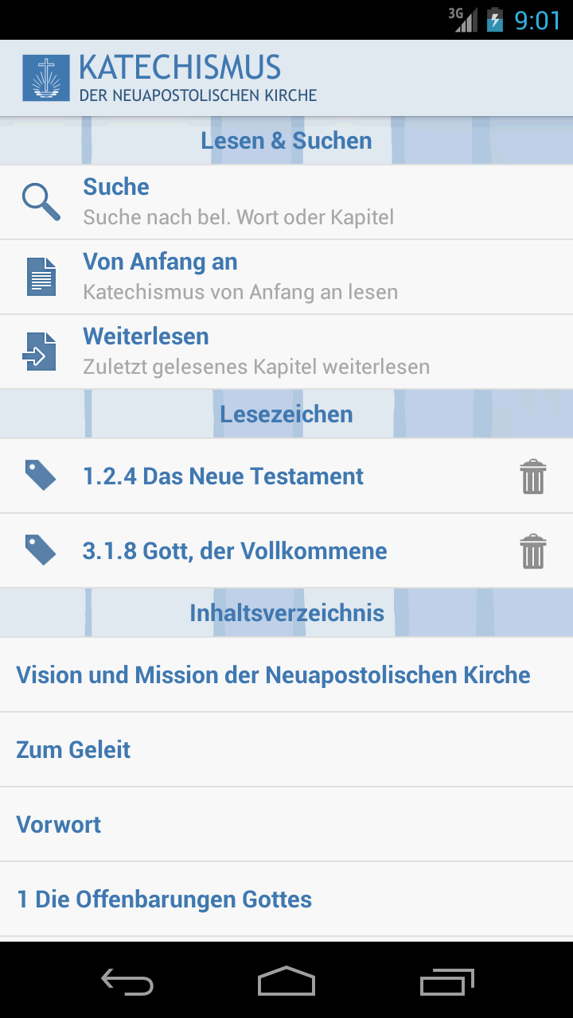573x1018 pixels.
Task: Tap bookmark tag icon for Das Neue Testament
Action: coord(40,476)
